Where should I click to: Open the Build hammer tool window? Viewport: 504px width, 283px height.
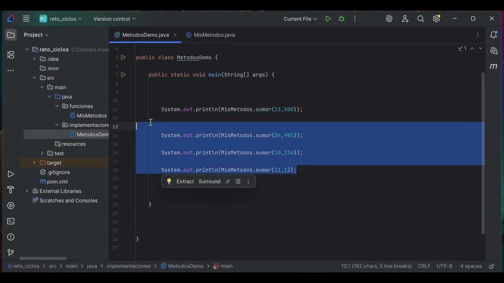(x=11, y=190)
